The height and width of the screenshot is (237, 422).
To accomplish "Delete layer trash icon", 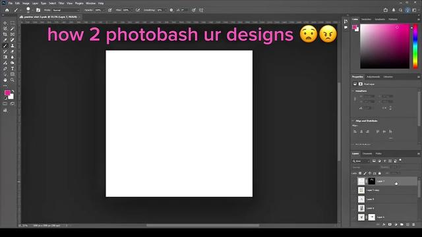I will coord(413,224).
